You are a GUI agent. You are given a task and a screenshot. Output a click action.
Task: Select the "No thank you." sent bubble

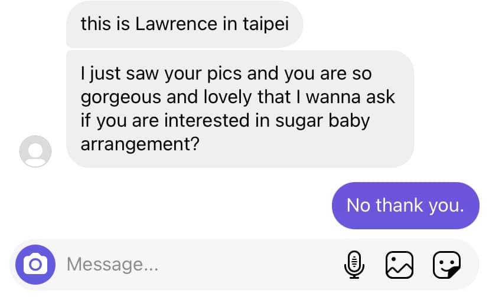tap(405, 205)
